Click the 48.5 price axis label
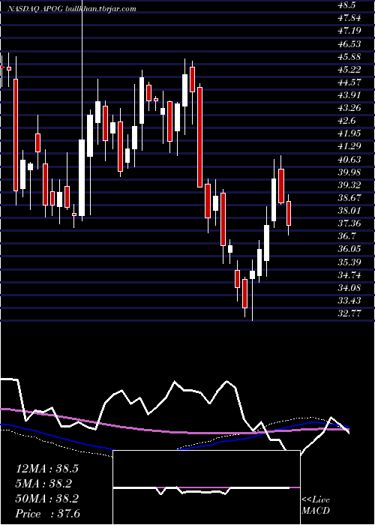Viewport: 375px width, 525px height. [347, 5]
